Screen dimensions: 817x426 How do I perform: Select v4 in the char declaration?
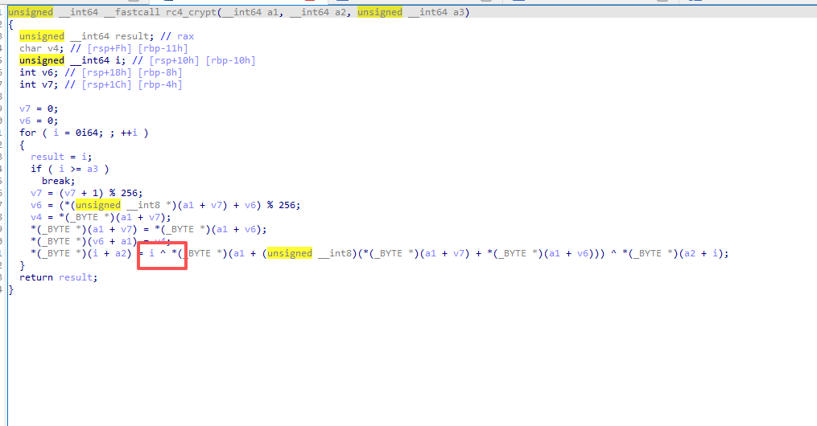53,48
